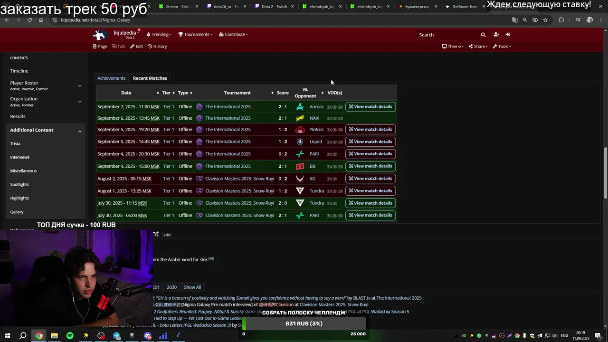View match details for BB match

point(370,166)
